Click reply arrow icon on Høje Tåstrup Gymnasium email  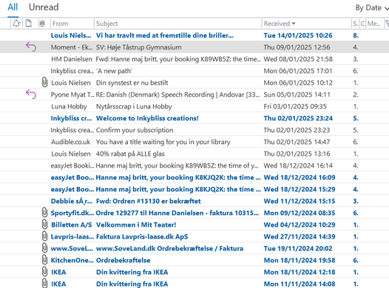(31, 47)
